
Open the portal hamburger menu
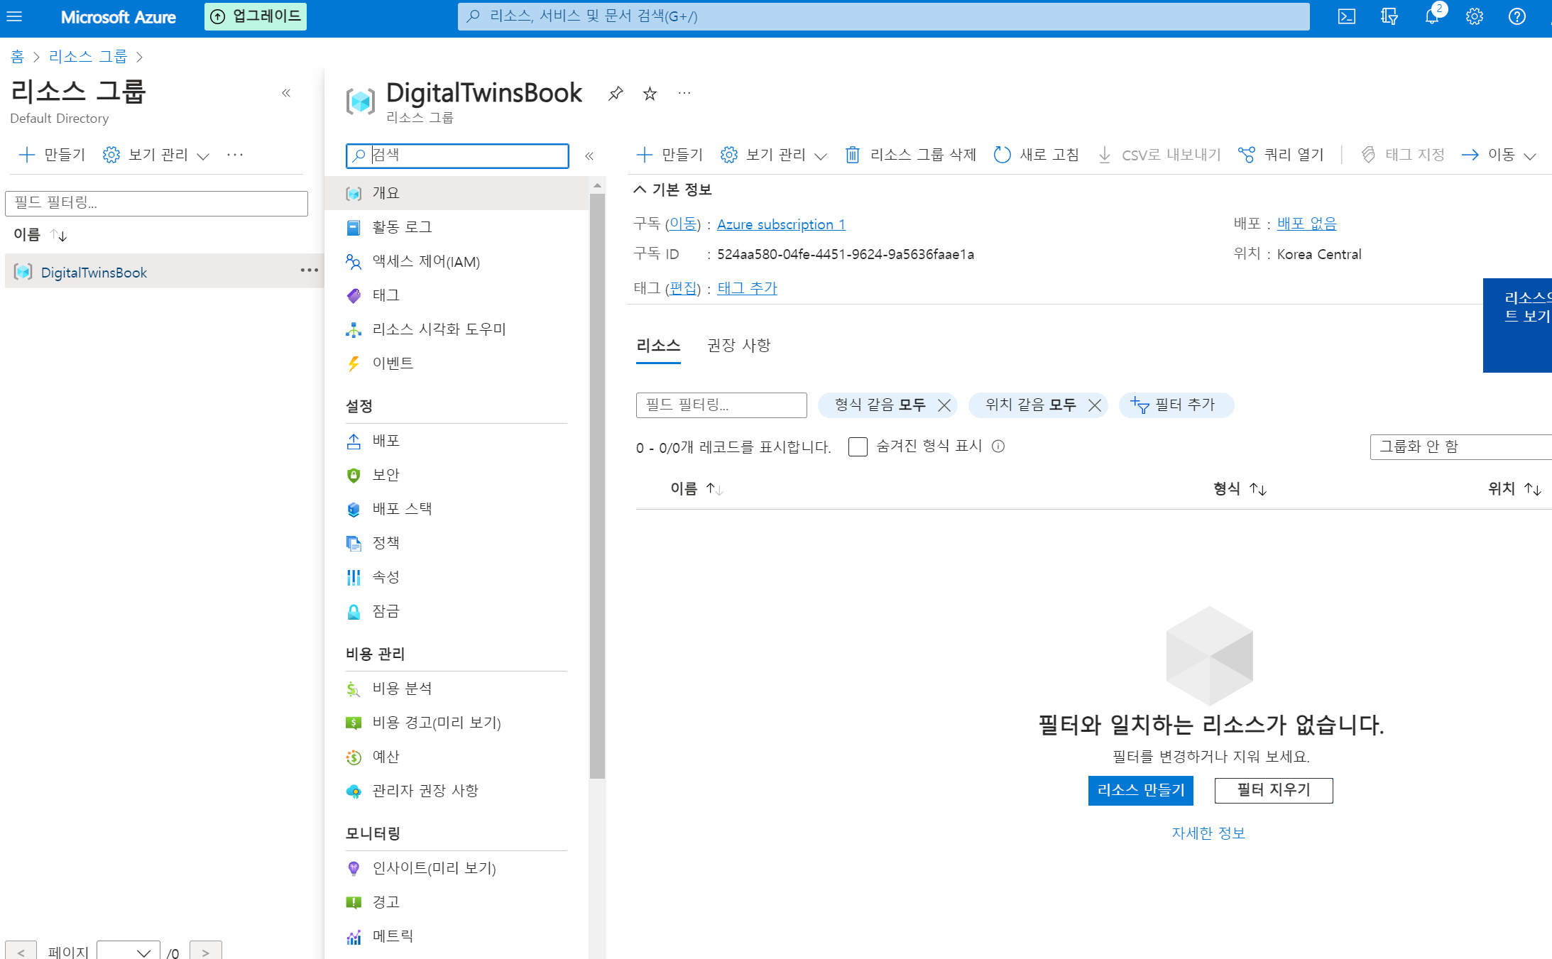(14, 16)
